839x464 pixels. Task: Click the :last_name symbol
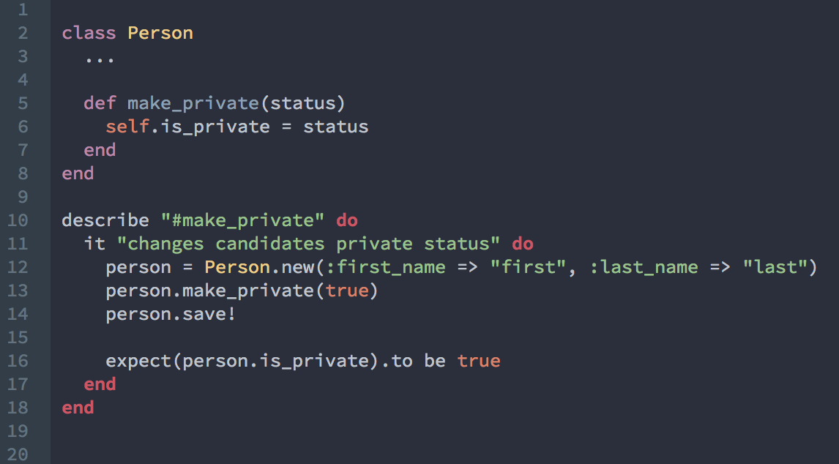click(x=644, y=267)
